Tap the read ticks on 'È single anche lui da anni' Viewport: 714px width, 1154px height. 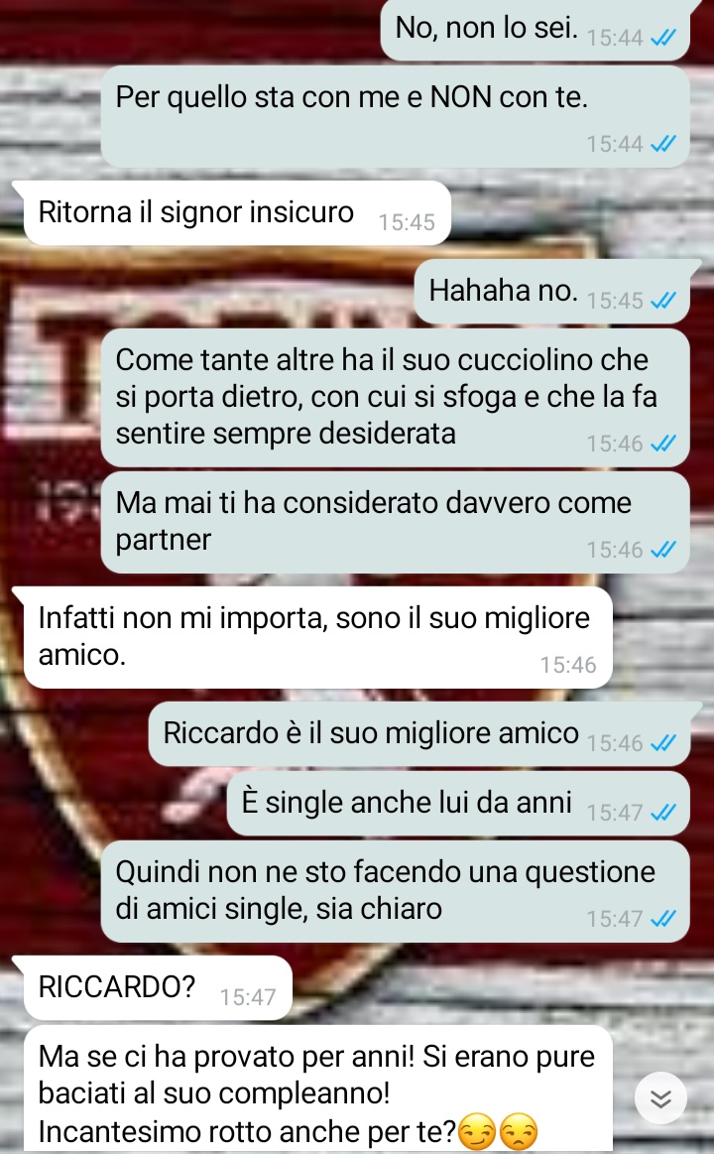point(663,812)
